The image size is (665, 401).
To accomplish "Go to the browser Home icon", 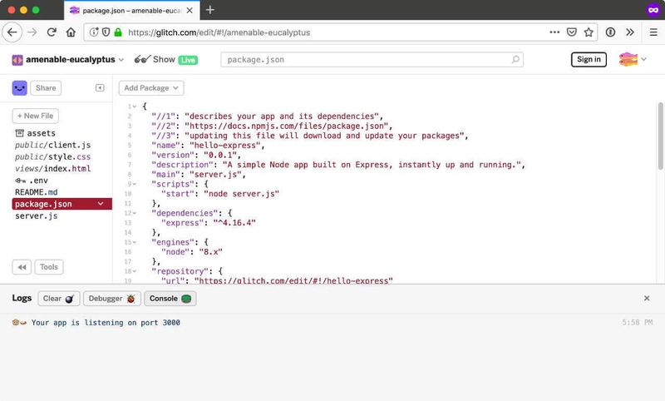I will 71,32.
